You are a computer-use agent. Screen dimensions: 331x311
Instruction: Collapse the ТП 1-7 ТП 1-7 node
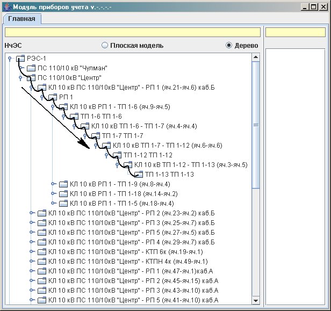[x=85, y=136]
